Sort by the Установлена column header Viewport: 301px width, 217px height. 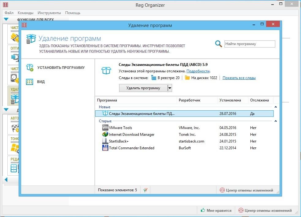pyautogui.click(x=233, y=100)
